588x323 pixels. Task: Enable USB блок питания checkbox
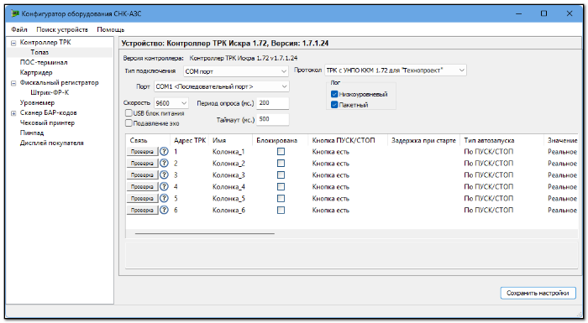(x=129, y=112)
